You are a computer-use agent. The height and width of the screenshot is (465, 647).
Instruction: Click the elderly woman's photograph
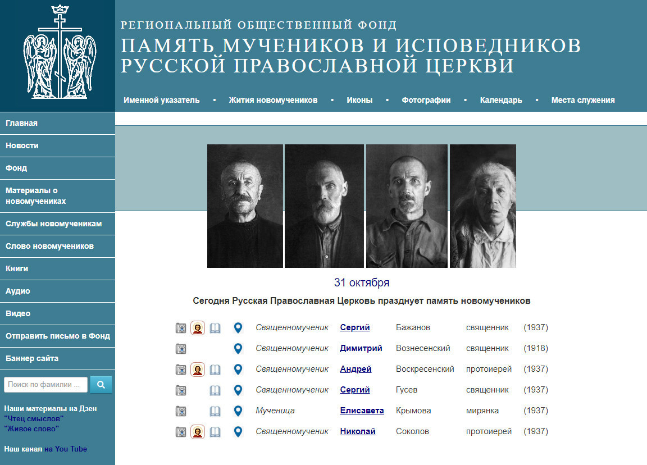coord(482,206)
